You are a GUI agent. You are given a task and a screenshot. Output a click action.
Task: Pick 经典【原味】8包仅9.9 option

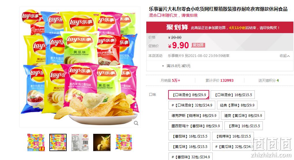[x=237, y=105]
